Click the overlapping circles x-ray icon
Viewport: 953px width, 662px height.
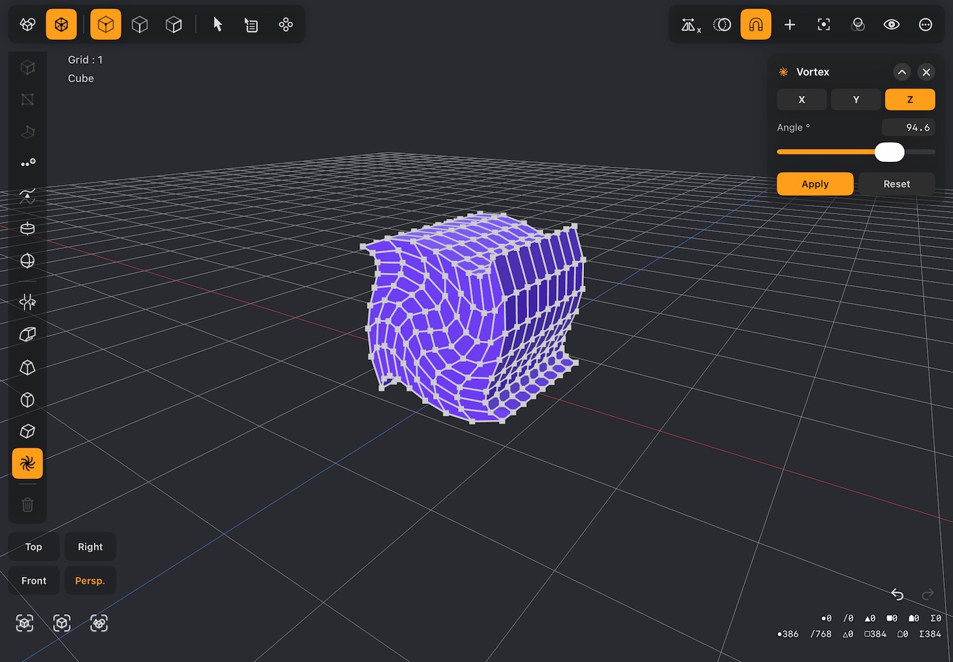point(722,24)
